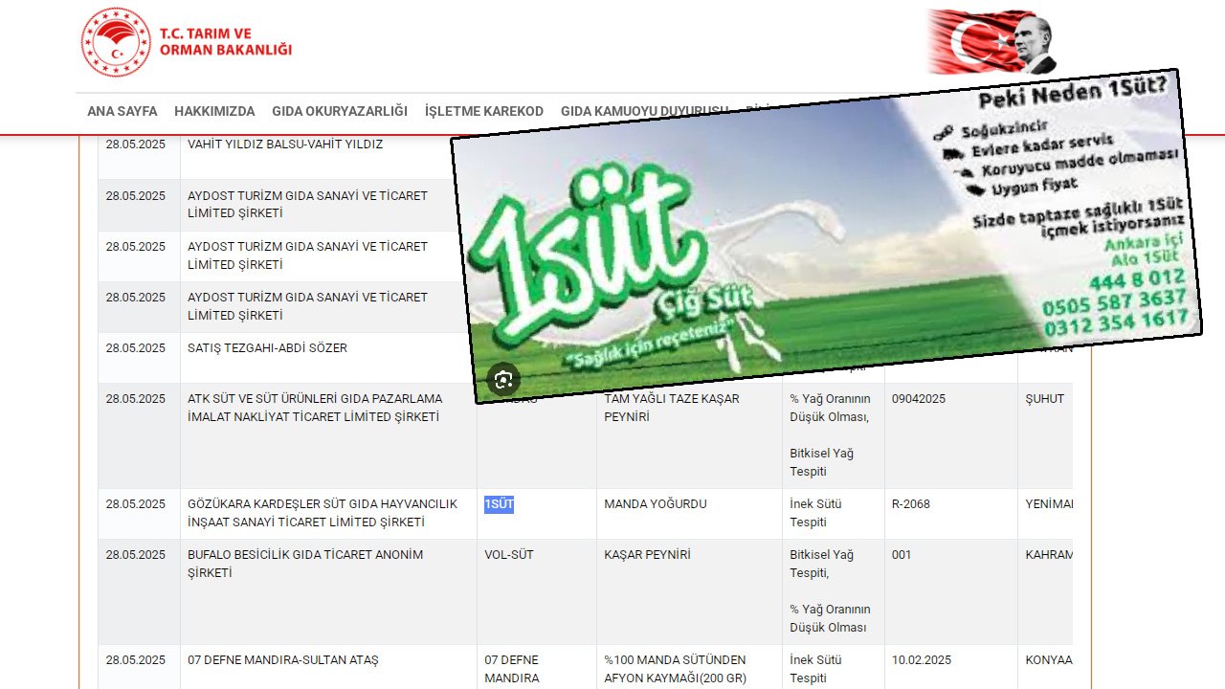The image size is (1225, 689).
Task: Click batch number 001 in the BUFALO BESİCİLİK row
Action: 951,591
